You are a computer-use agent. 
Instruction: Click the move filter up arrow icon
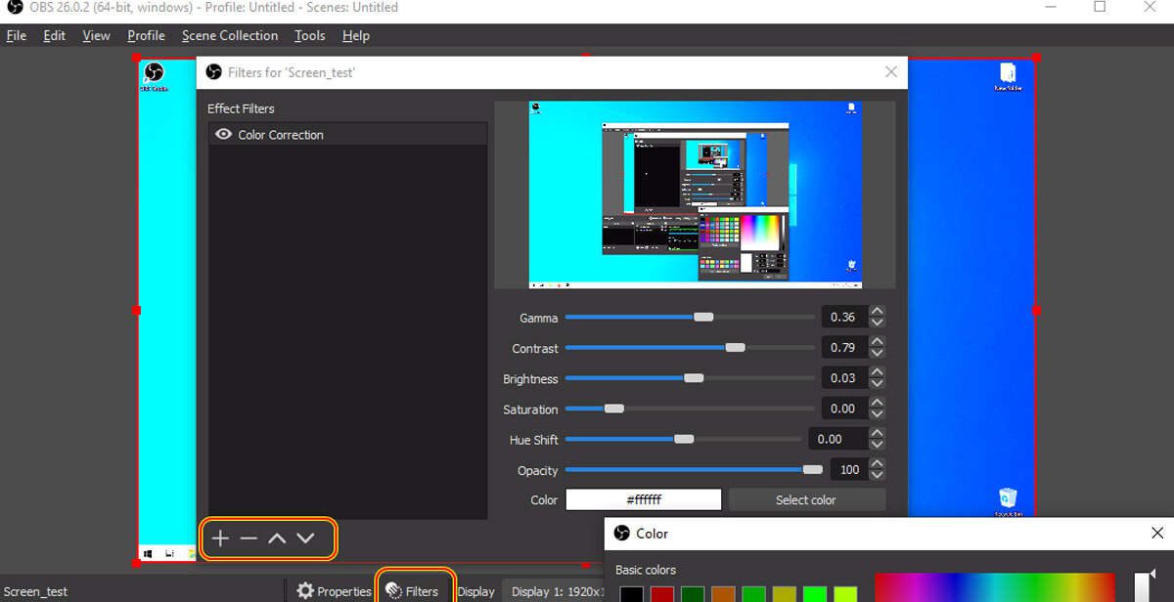tap(278, 537)
